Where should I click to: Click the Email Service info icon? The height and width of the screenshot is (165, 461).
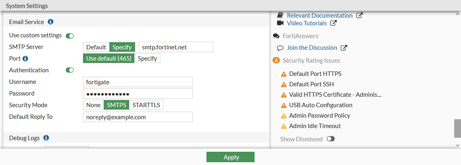[x=51, y=22]
